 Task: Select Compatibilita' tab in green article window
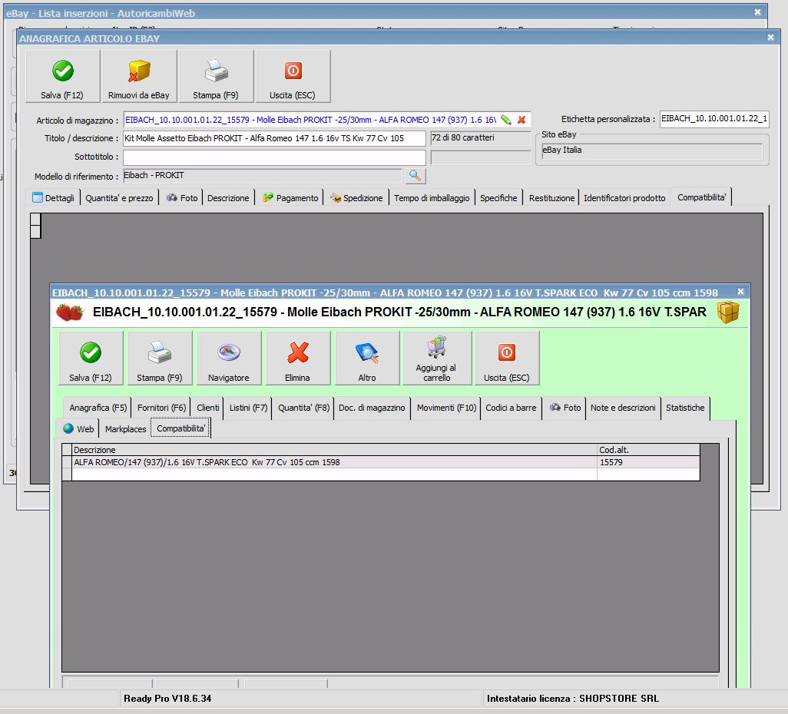click(181, 428)
